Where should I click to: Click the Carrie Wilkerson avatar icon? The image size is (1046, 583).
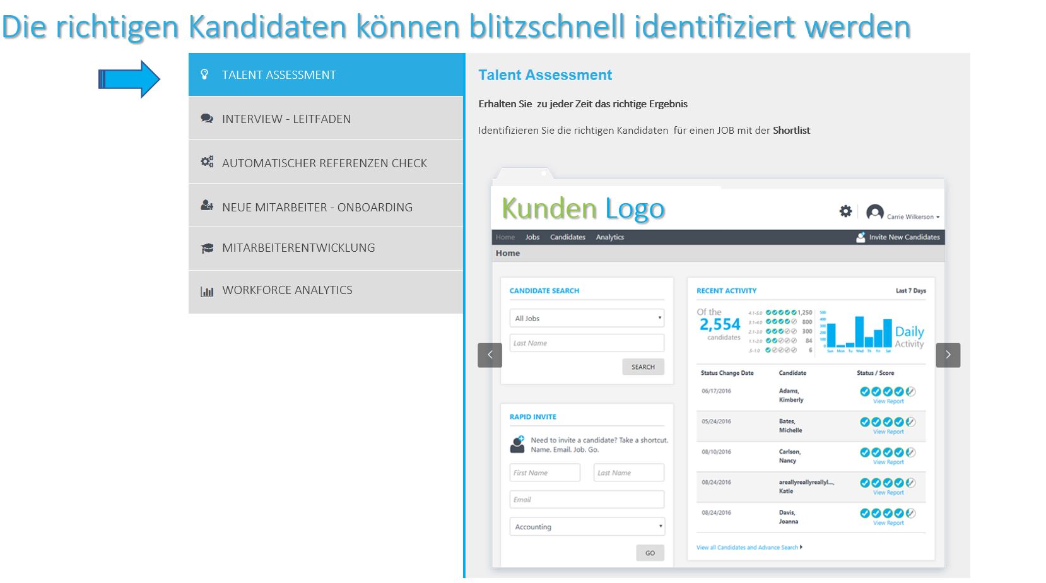coord(875,213)
